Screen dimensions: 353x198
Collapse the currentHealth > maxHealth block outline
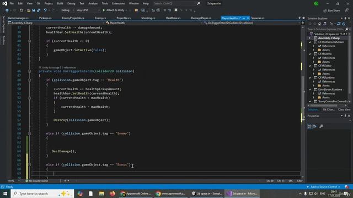coord(29,98)
